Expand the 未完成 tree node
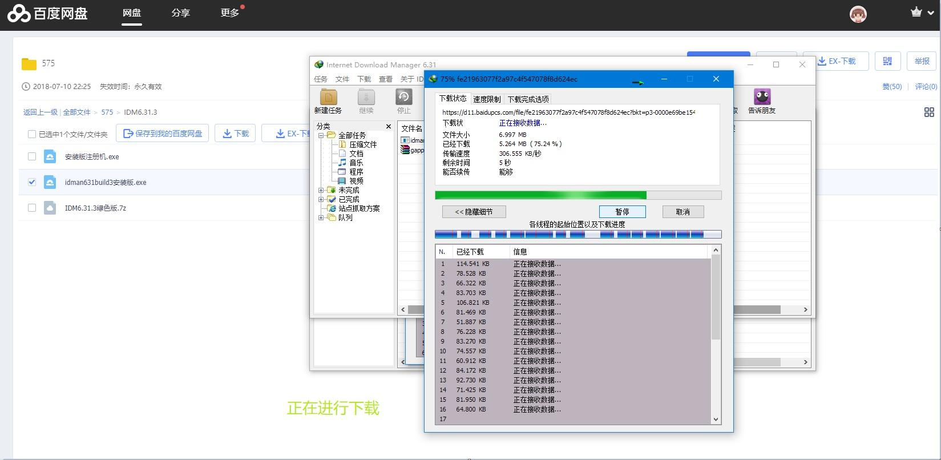Viewport: 941px width, 460px height. coord(321,190)
